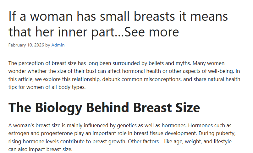253x153 pixels.
Task: Click the intro paragraph starting "The perception"
Action: pyautogui.click(x=124, y=75)
